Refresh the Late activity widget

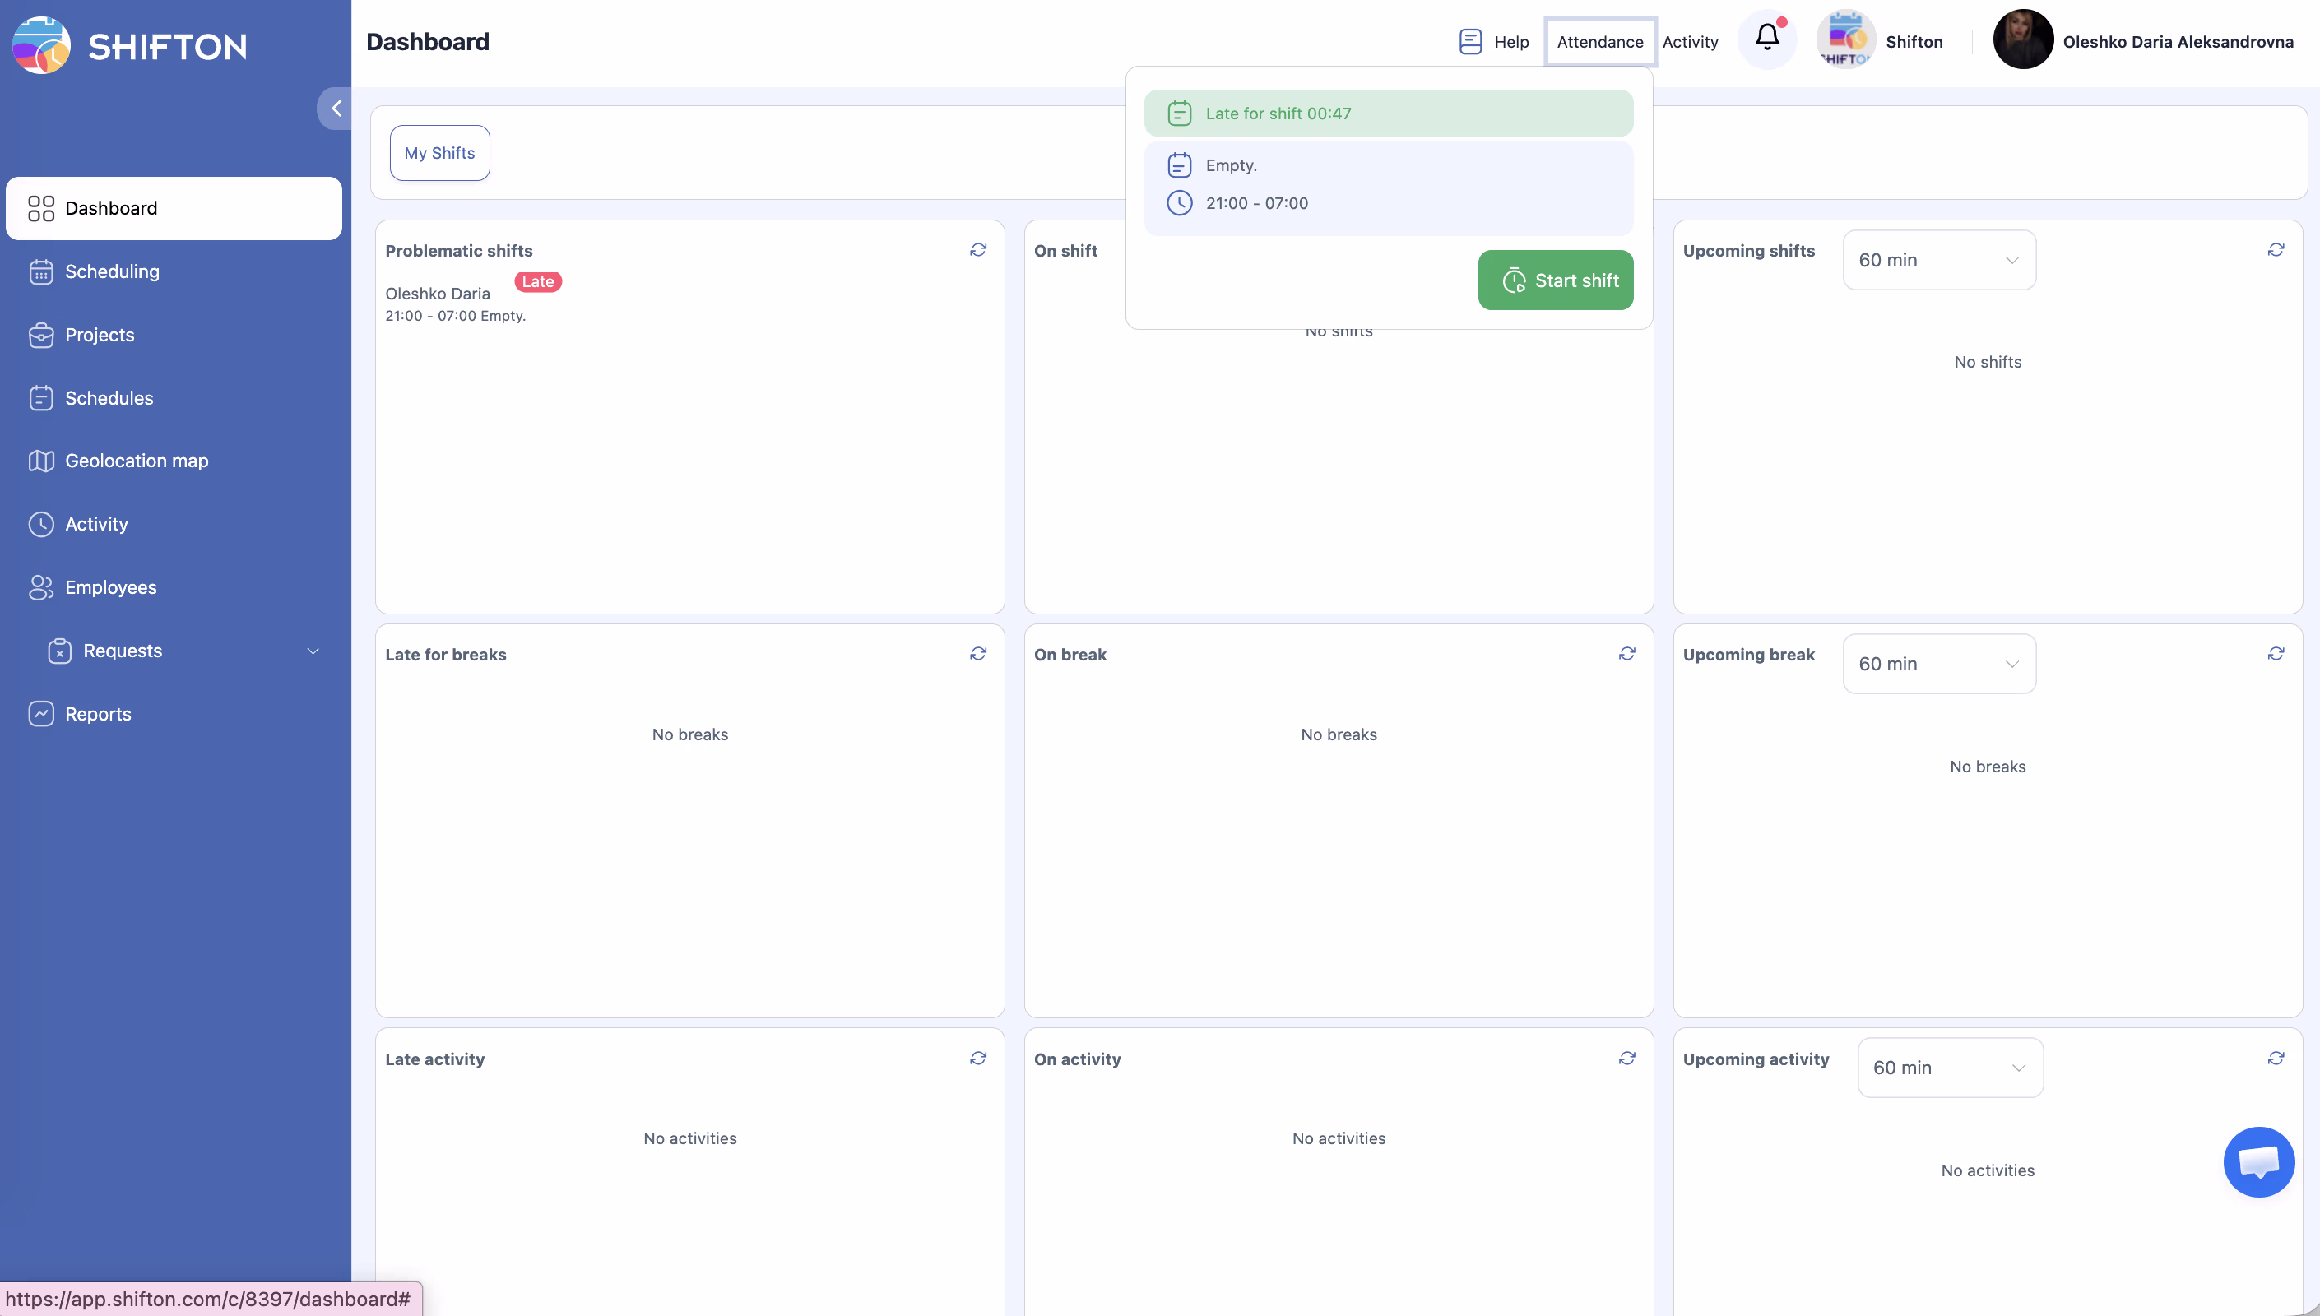pyautogui.click(x=978, y=1058)
